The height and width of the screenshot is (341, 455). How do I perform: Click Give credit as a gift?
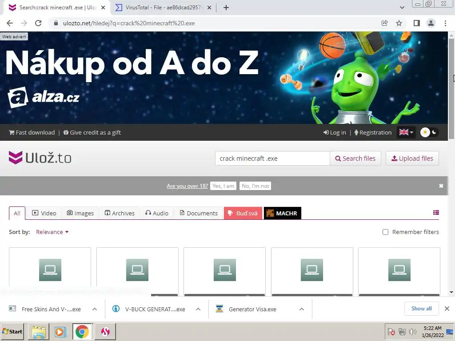[92, 132]
